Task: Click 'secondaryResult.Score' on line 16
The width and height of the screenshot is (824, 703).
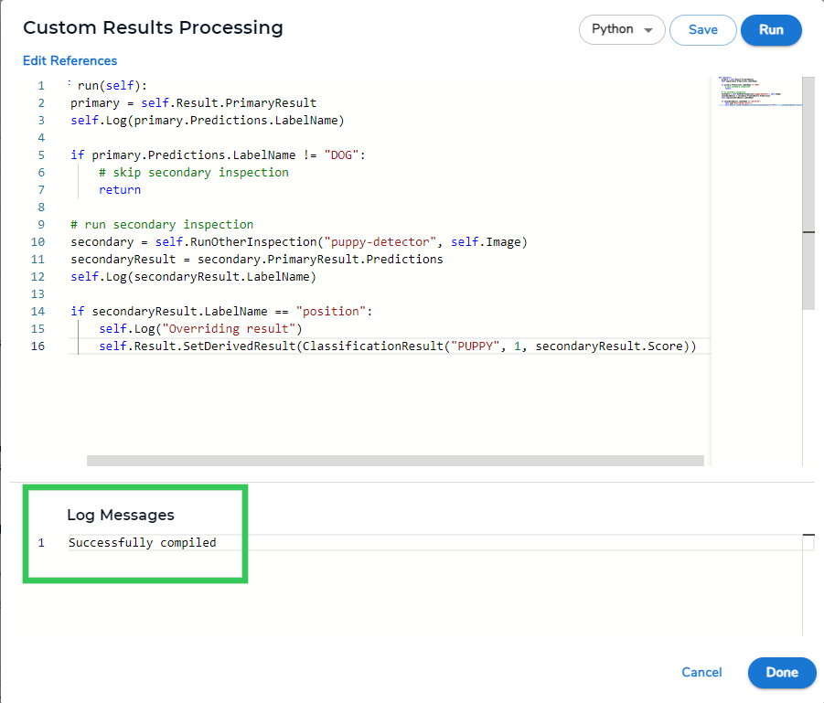Action: point(609,346)
